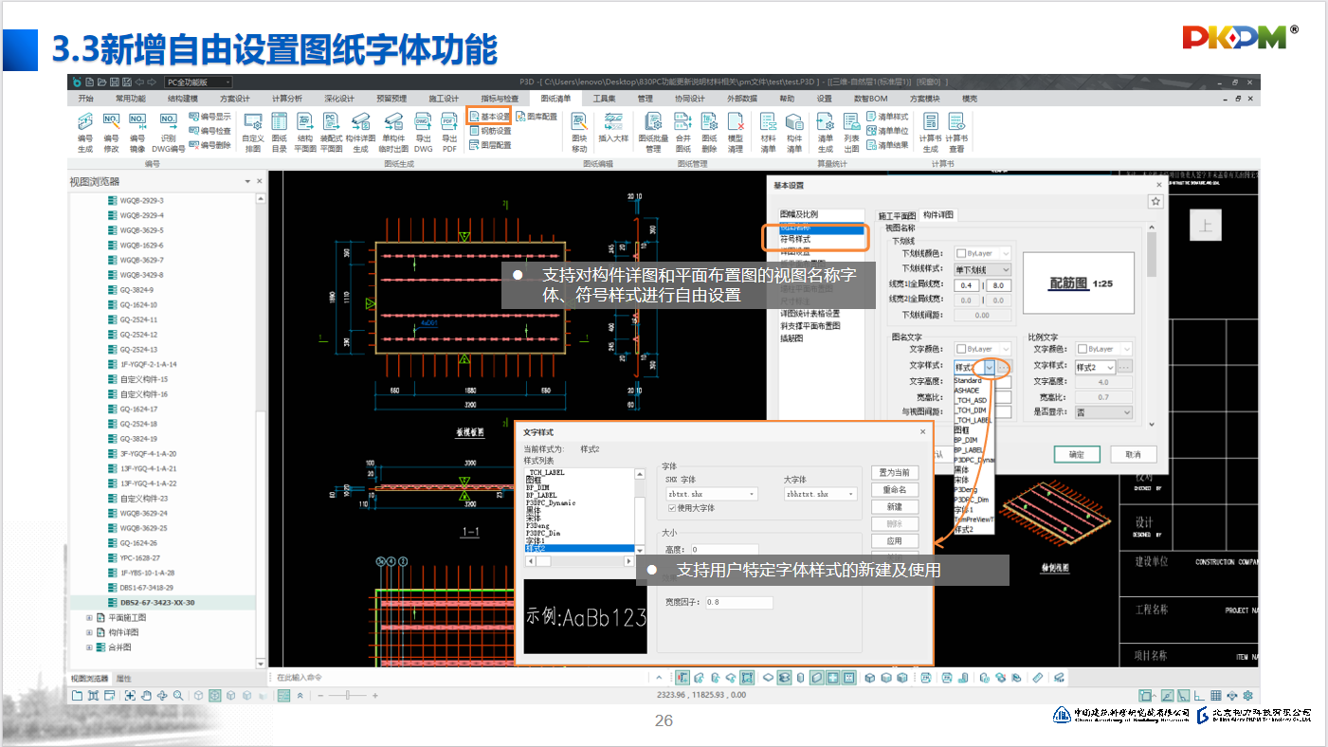1328x747 pixels.
Task: Click the 计算书查看 icon
Action: point(956,132)
